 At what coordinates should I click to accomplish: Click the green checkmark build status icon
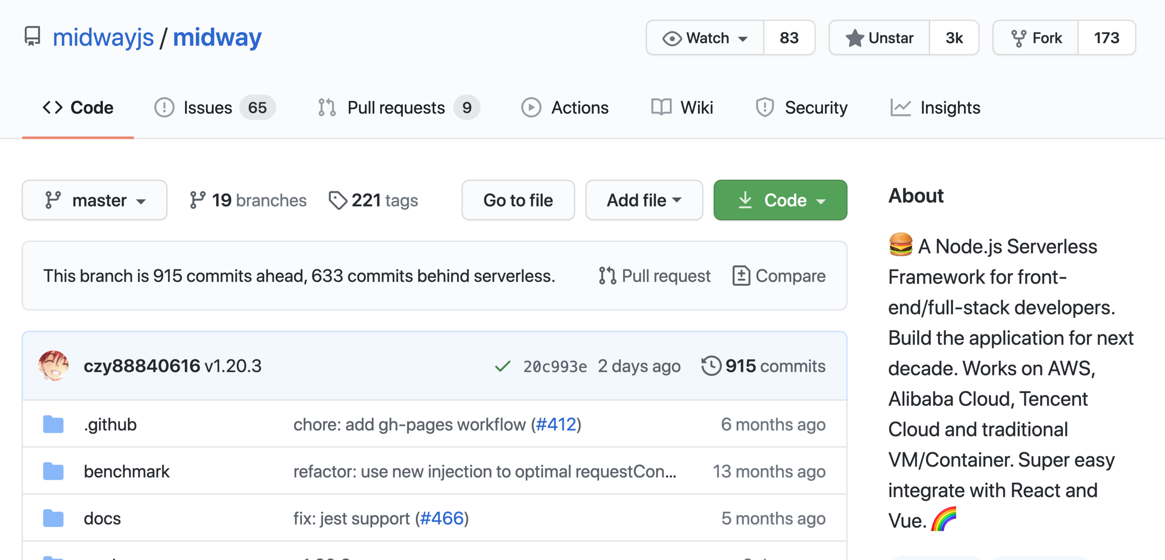coord(502,367)
